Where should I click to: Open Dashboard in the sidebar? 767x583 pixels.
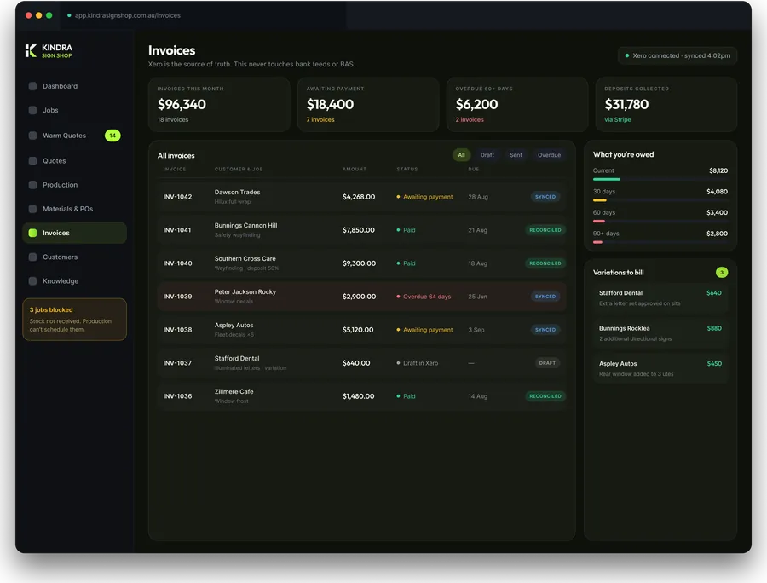pos(74,86)
